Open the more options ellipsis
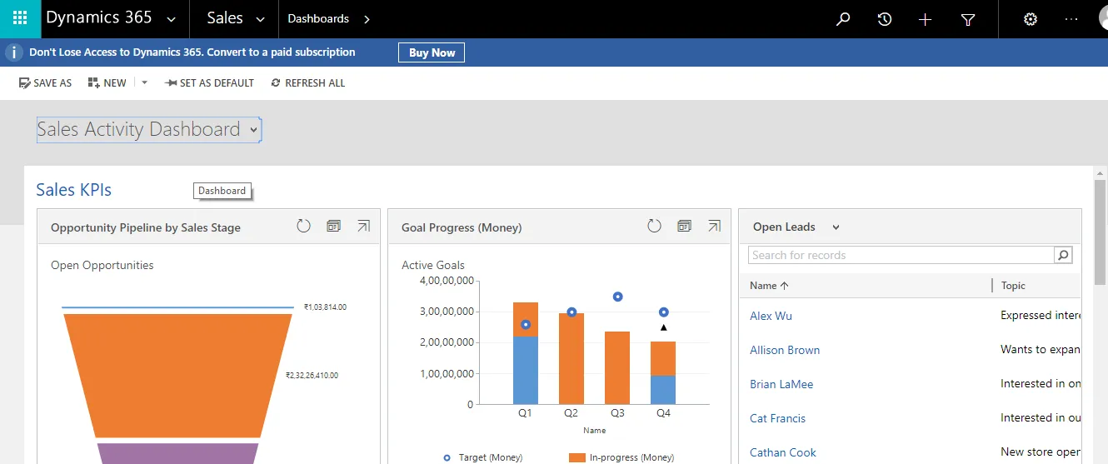This screenshot has height=464, width=1108. 1072,19
